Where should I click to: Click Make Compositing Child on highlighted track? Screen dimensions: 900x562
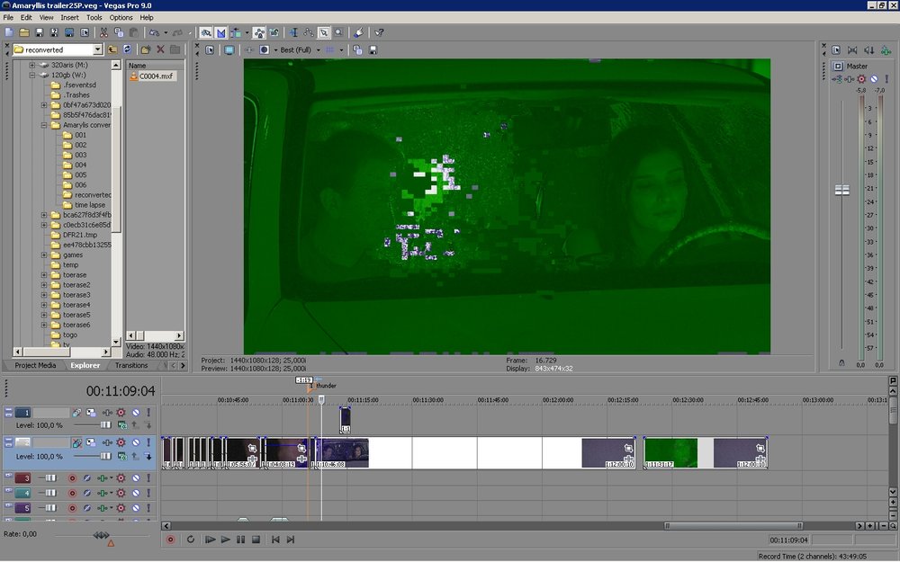[148, 457]
